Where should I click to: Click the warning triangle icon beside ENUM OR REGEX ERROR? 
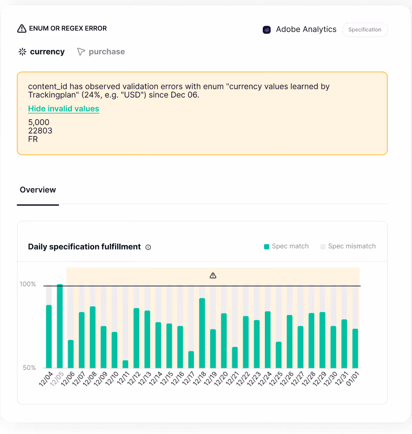[22, 28]
